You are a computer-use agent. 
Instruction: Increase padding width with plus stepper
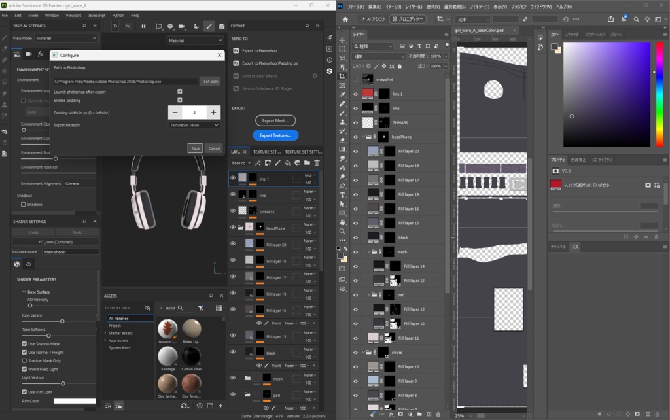click(x=213, y=113)
